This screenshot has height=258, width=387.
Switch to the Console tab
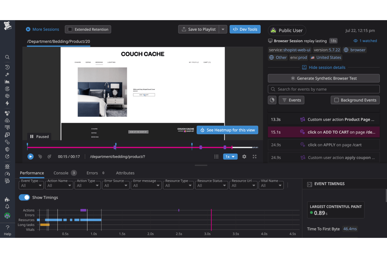(65, 173)
